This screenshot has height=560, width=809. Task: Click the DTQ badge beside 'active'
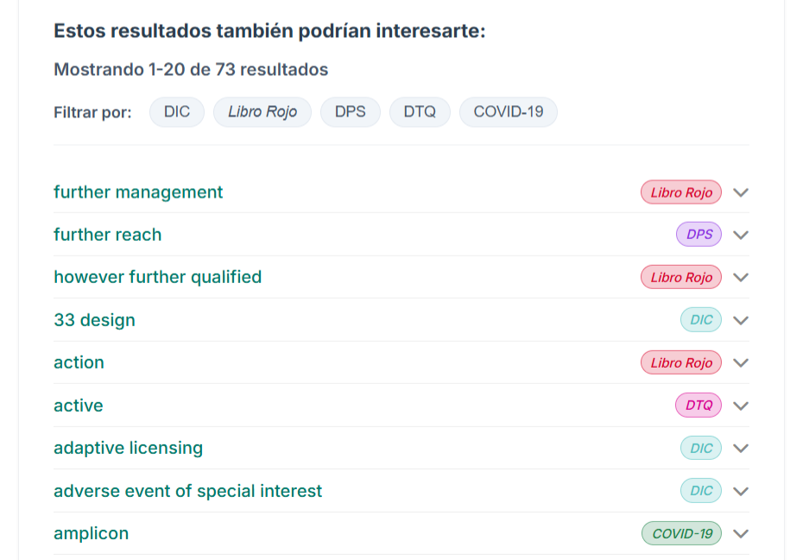pos(698,406)
